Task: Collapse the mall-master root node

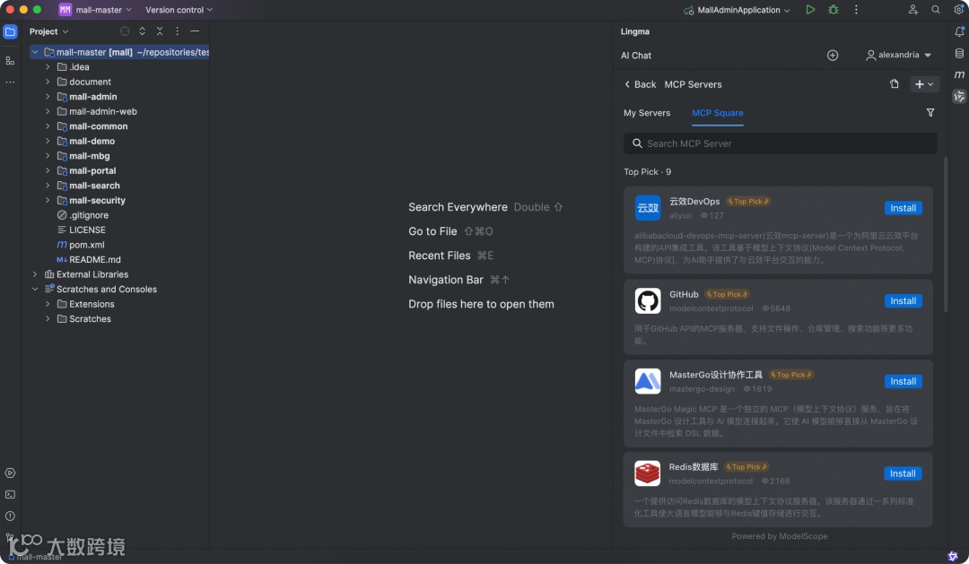Action: click(35, 52)
